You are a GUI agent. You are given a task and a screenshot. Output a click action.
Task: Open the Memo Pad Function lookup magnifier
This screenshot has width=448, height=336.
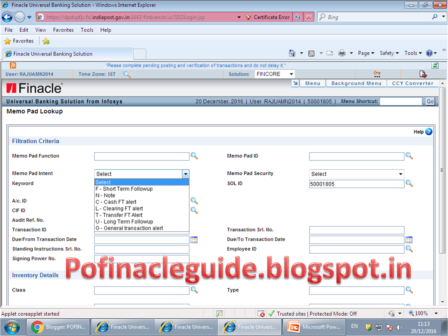point(195,156)
